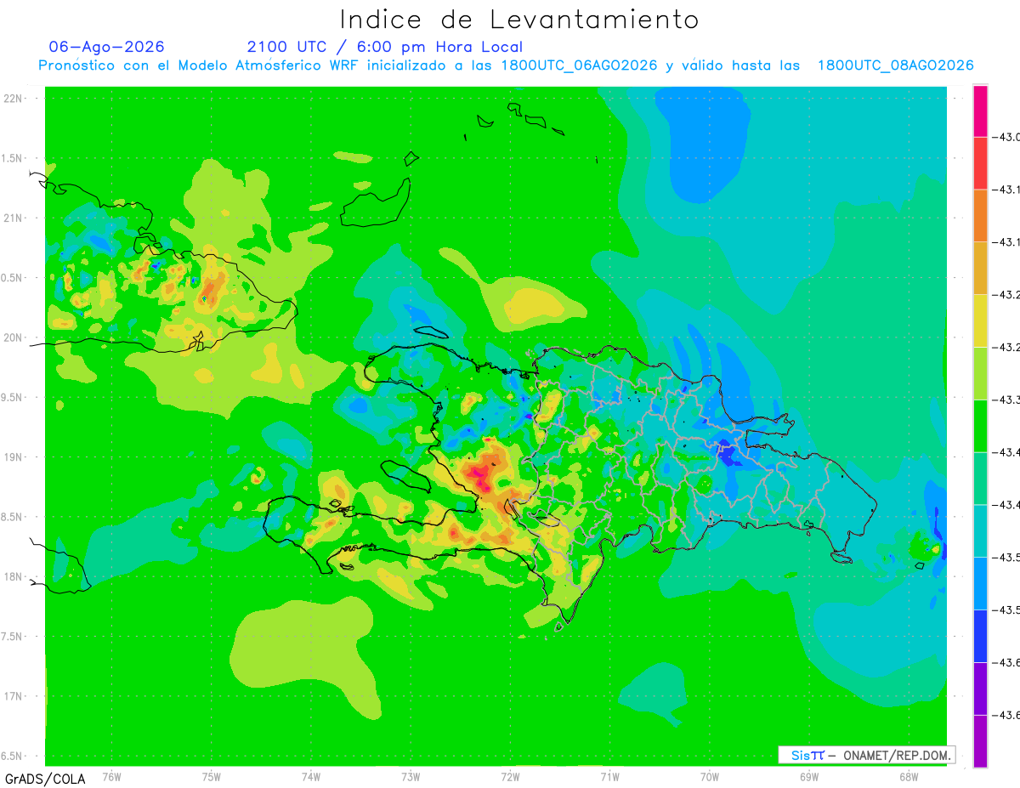The image size is (1020, 788).
Task: Click the '75W' longitude label
Action: [x=212, y=776]
